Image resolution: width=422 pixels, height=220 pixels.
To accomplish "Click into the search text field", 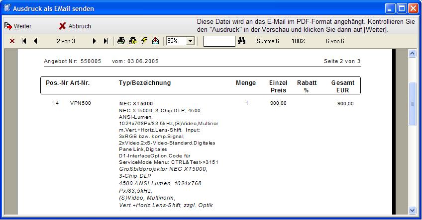I will (219, 41).
